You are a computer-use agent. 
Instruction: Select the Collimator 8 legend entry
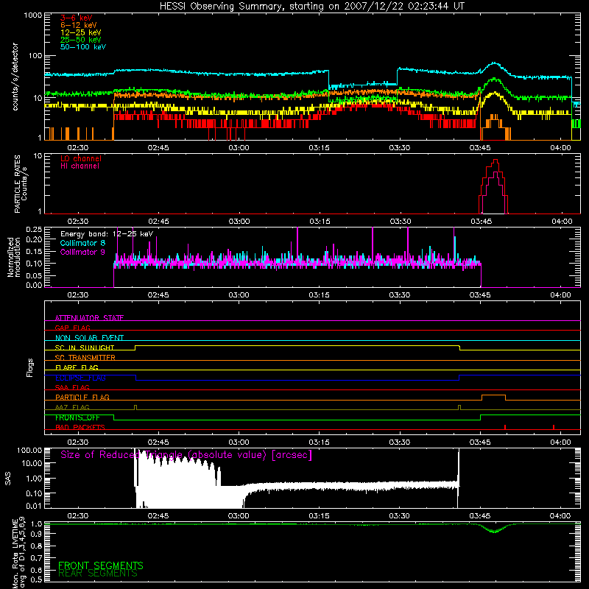[82, 243]
